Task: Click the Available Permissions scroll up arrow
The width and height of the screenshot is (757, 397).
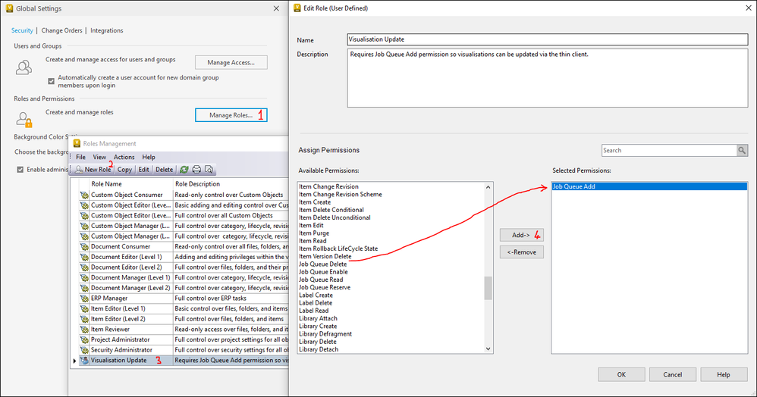Action: click(488, 187)
